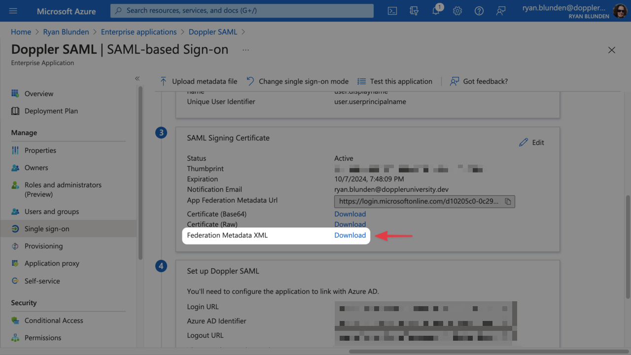Open Cloud Shell from the top bar
The height and width of the screenshot is (355, 631).
[x=392, y=11]
